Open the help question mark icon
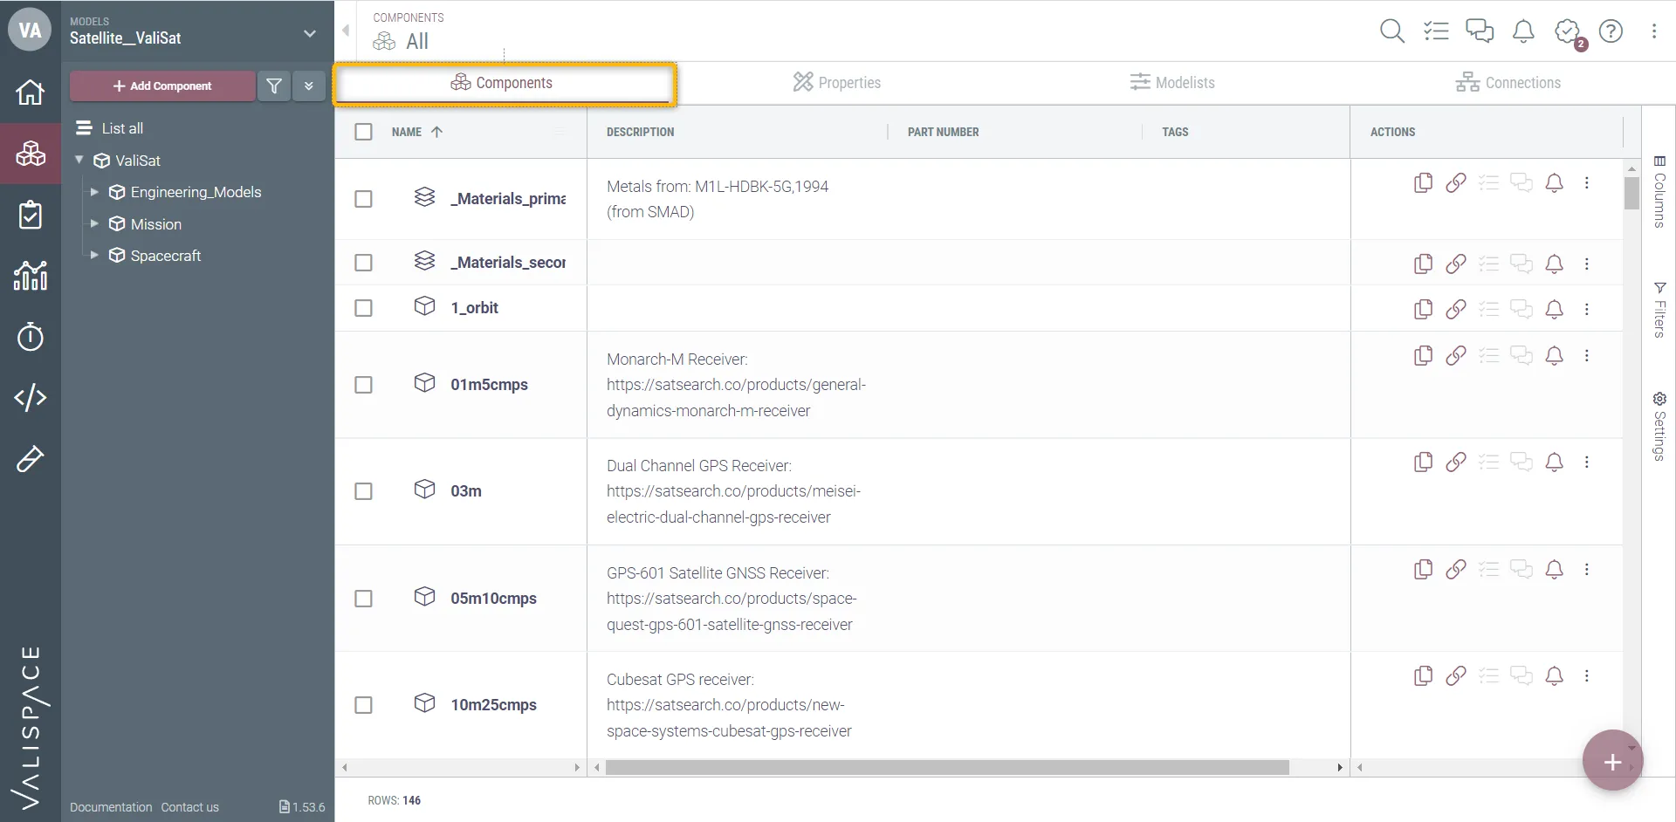1676x822 pixels. (1611, 31)
